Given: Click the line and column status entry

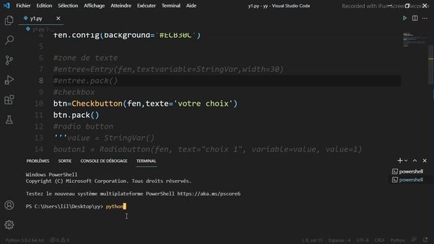Looking at the screenshot, I should pyautogui.click(x=312, y=240).
